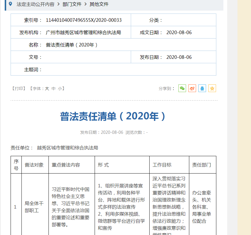The height and width of the screenshot is (235, 251).
Task: Share to Qzone star icon
Action: pyautogui.click(x=212, y=88)
